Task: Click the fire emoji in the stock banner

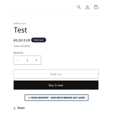Action: click(29, 98)
